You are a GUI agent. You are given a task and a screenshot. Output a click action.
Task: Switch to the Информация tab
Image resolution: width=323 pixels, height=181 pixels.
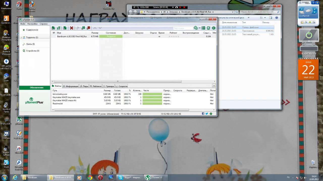click(70, 86)
